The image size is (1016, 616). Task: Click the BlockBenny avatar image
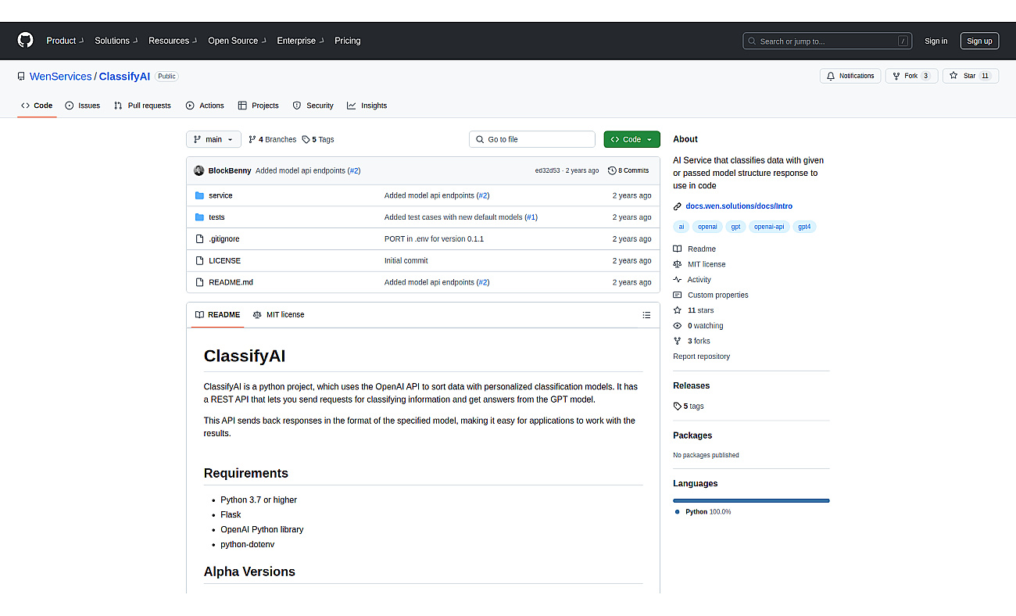point(199,170)
